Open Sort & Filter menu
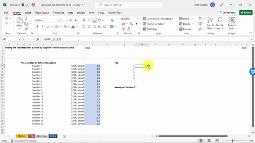This screenshot has width=255, height=143. 210,23
